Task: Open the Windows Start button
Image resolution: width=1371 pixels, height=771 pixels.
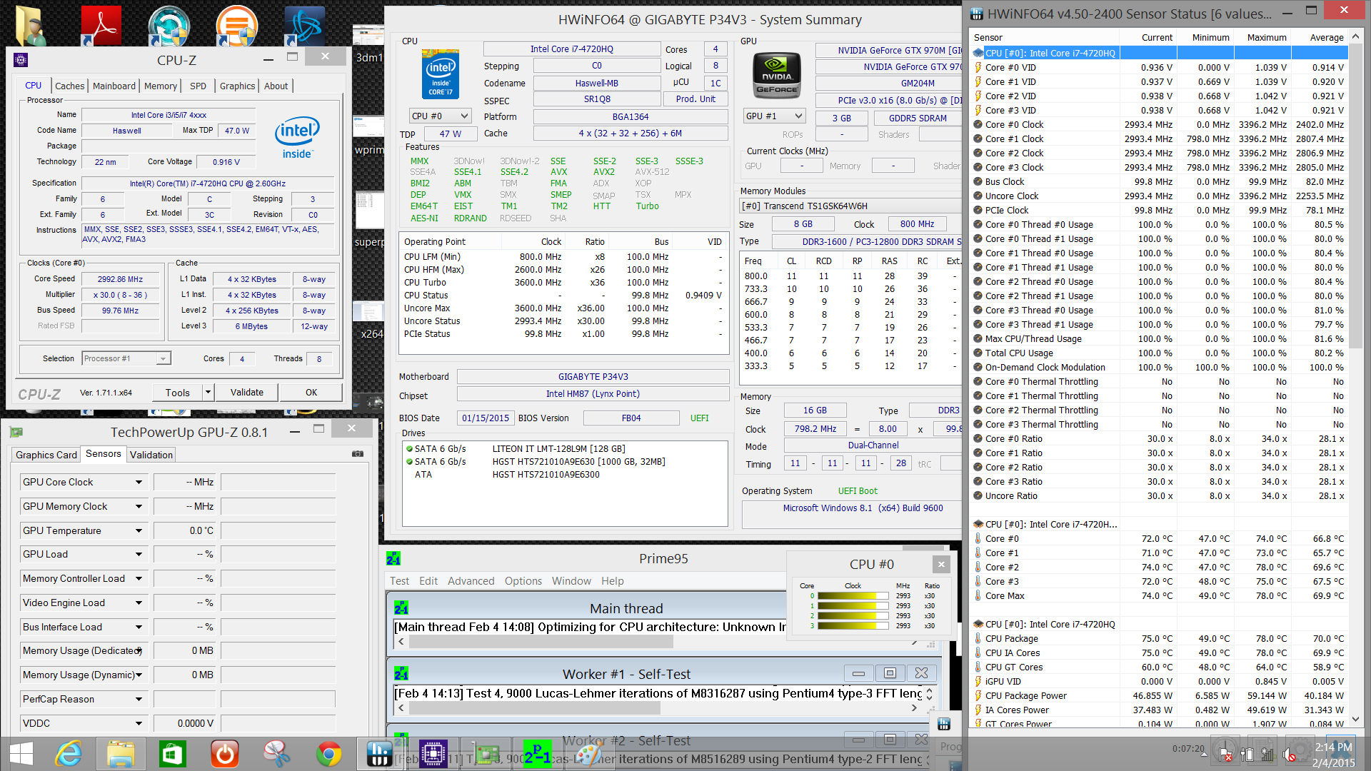Action: tap(21, 754)
